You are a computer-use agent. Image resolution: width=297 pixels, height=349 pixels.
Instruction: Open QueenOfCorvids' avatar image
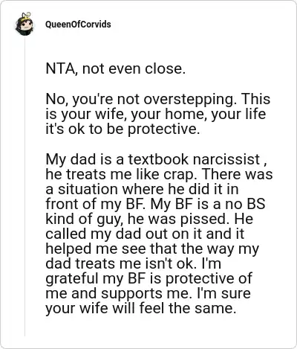click(25, 24)
